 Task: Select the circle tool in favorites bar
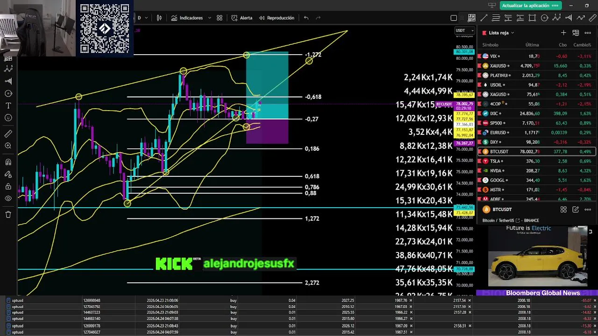[545, 18]
